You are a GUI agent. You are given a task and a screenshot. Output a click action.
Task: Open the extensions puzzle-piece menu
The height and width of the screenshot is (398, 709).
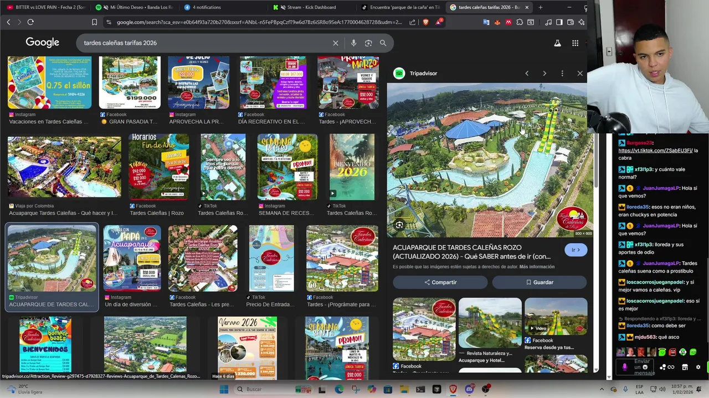tap(520, 22)
